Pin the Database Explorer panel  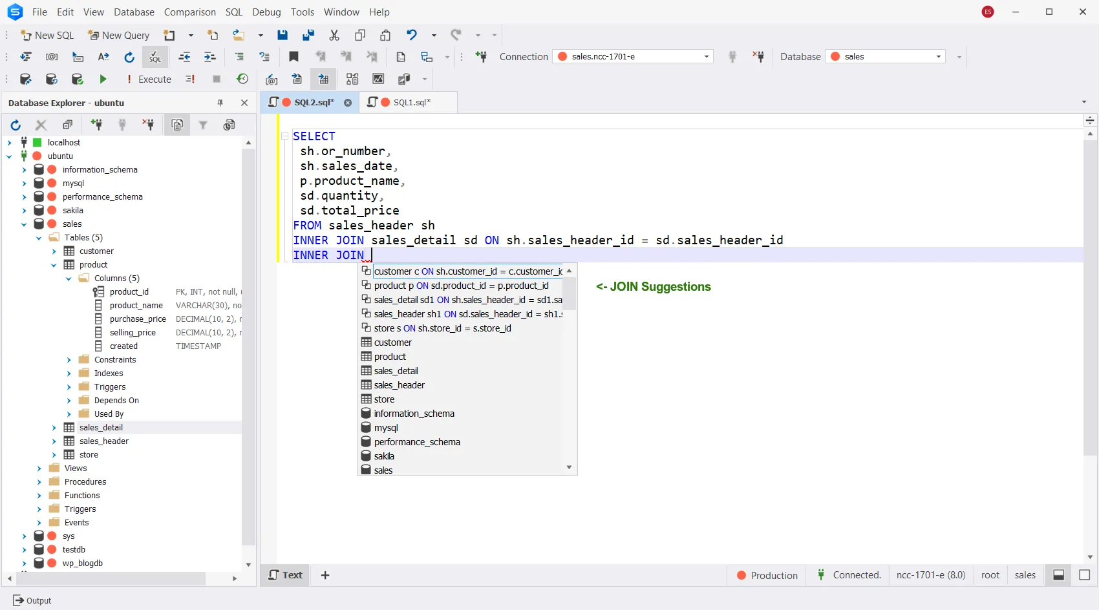[220, 103]
